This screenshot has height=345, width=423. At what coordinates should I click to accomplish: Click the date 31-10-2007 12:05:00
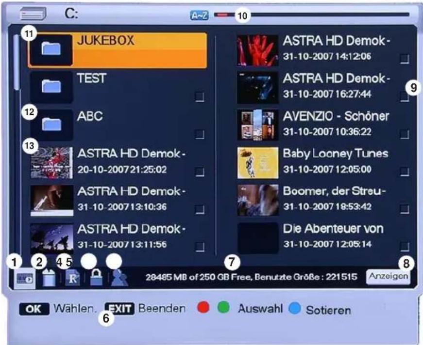pos(327,169)
